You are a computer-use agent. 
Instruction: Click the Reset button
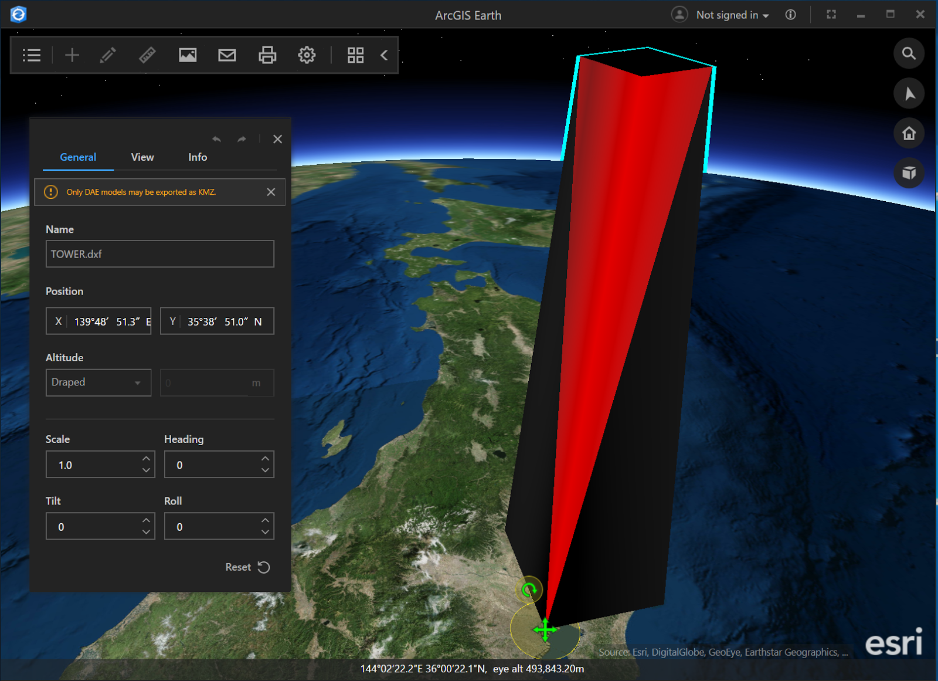[247, 567]
